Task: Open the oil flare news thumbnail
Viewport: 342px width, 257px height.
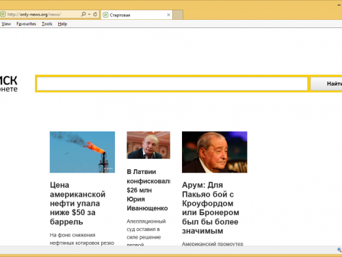Action: pos(82,152)
